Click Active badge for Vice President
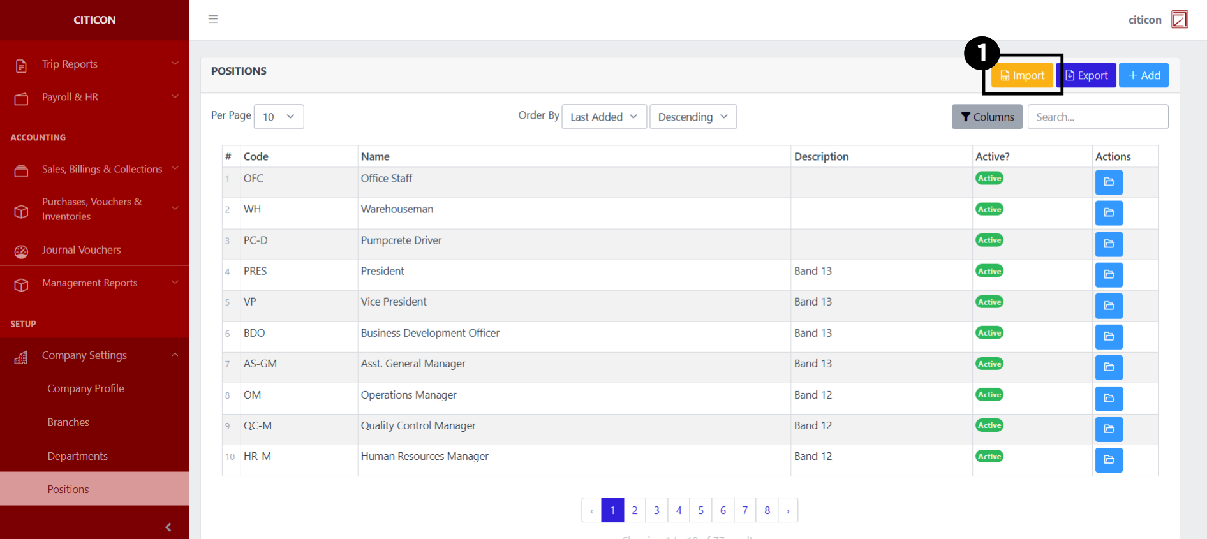This screenshot has width=1207, height=539. 989,302
